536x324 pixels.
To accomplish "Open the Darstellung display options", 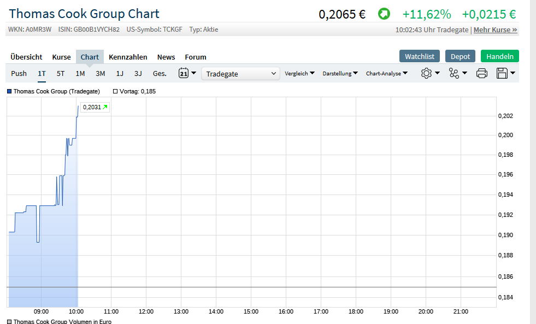I will 340,73.
